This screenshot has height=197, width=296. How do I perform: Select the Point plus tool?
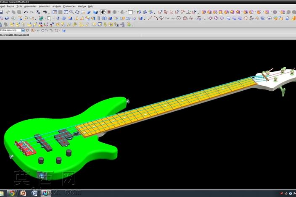tap(173, 18)
